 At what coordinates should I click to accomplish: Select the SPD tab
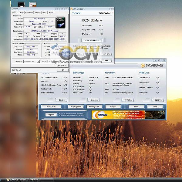pos(44,12)
